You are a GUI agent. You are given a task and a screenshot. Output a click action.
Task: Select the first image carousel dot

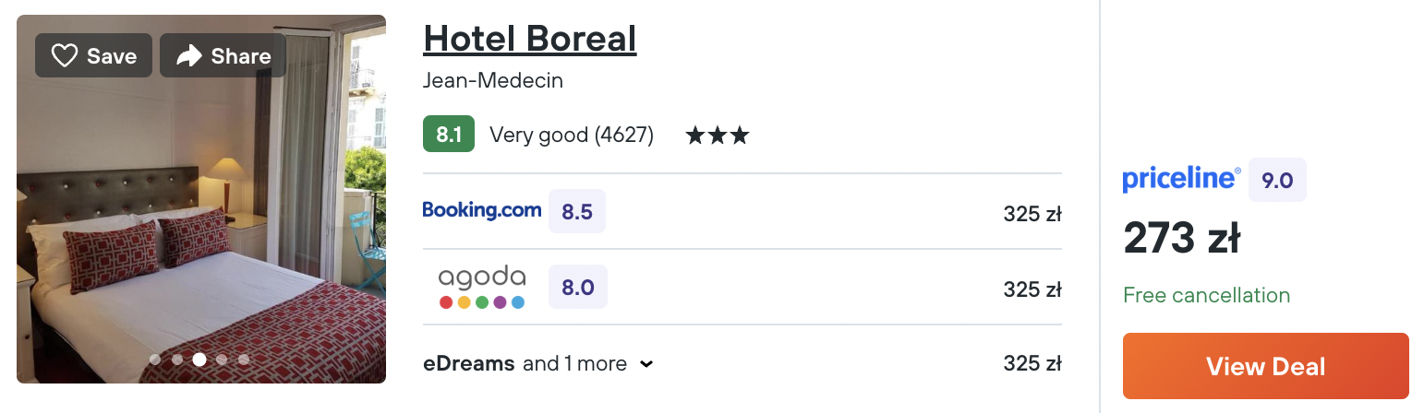(155, 360)
